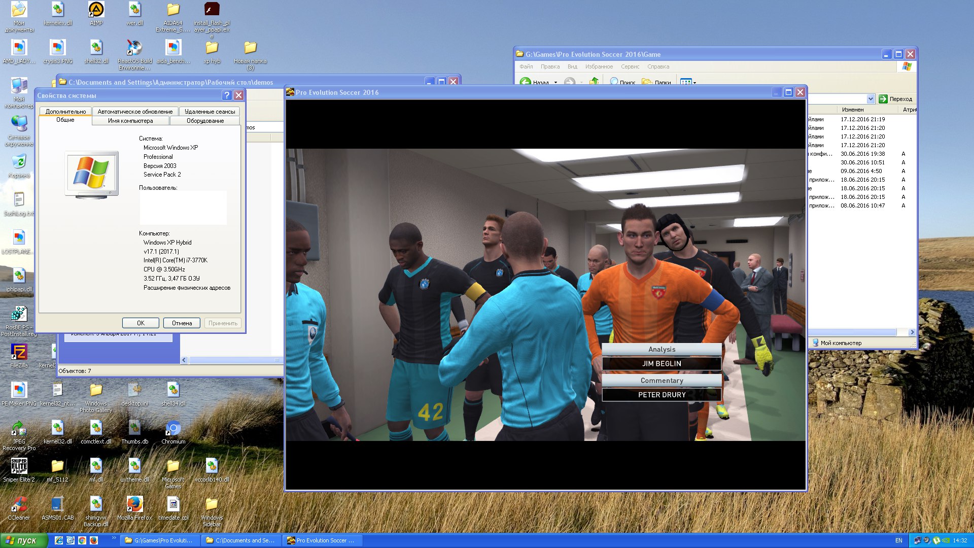Open the "Вид" menu in Game folder window
Screen dimensions: 974x548
click(572, 66)
